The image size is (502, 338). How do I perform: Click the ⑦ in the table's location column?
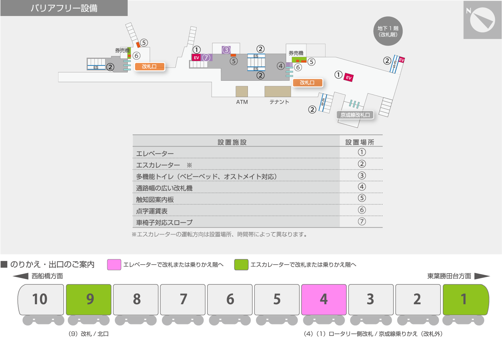[362, 221]
